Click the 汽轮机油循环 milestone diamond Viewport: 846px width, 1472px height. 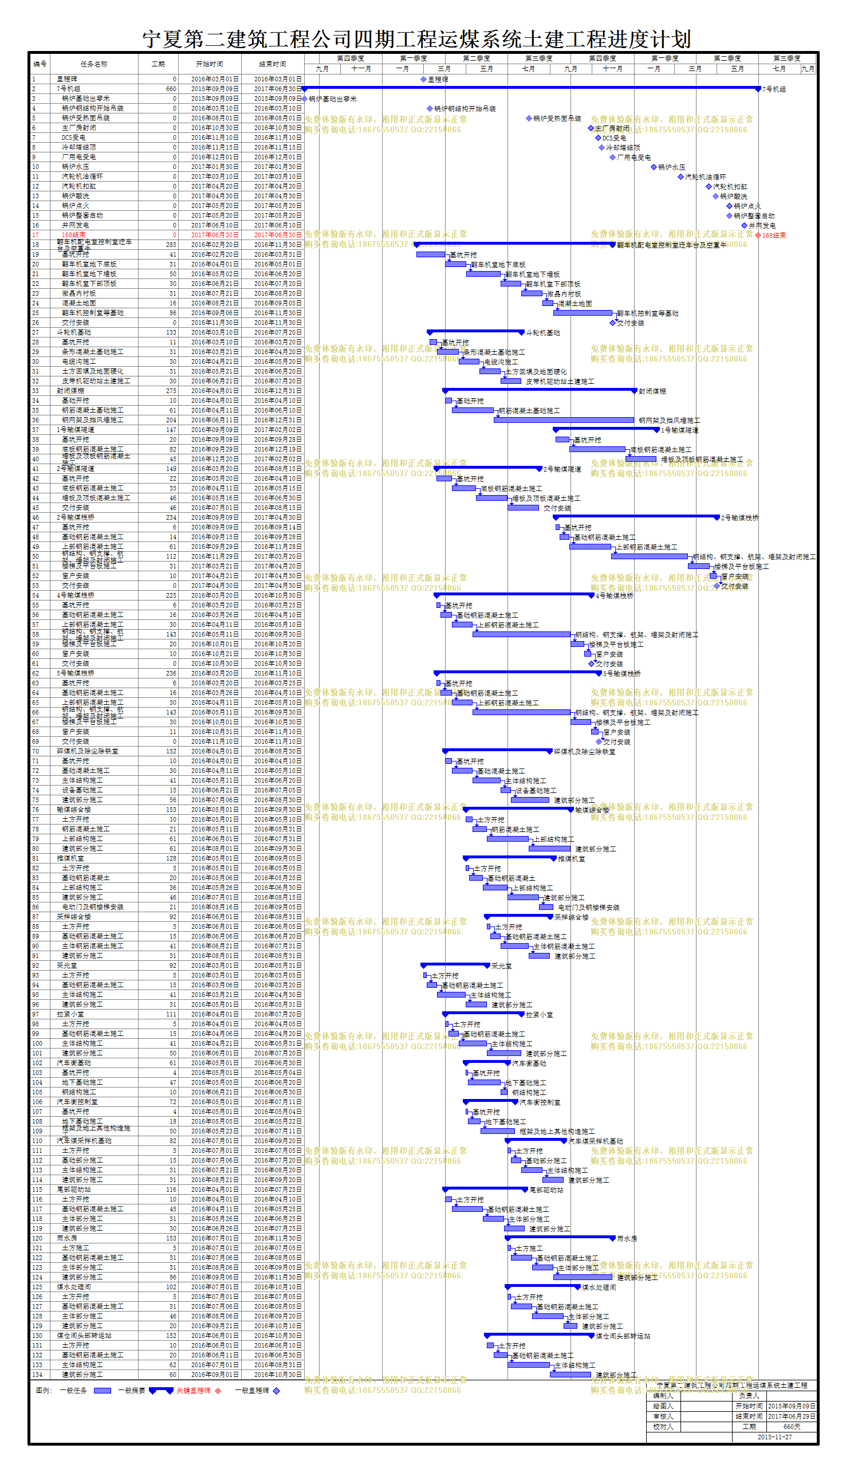point(681,176)
